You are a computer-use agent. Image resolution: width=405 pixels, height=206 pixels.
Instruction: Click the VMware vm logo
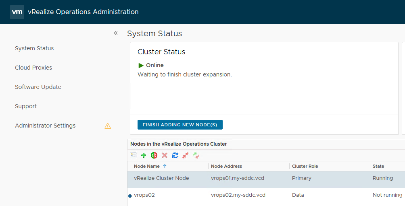pyautogui.click(x=17, y=12)
